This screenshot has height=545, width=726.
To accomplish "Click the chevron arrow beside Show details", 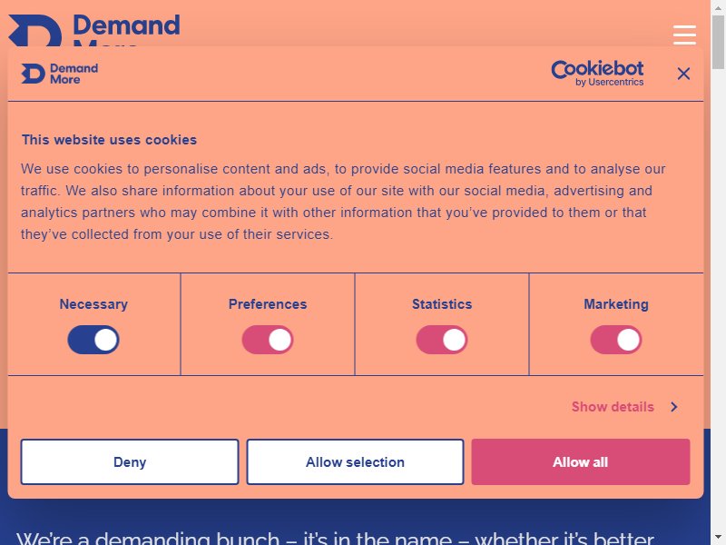I will click(674, 407).
